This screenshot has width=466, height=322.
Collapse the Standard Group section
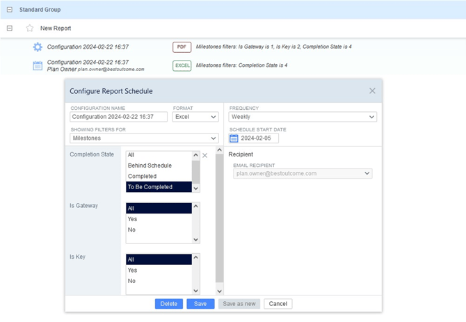tap(10, 10)
